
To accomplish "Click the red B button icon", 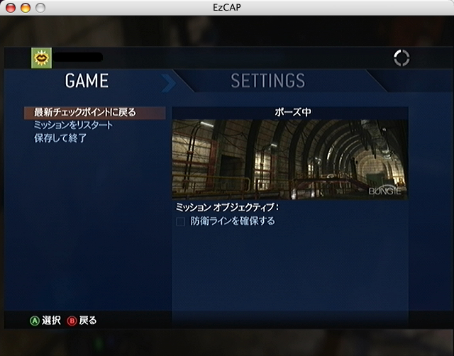I will pos(72,321).
